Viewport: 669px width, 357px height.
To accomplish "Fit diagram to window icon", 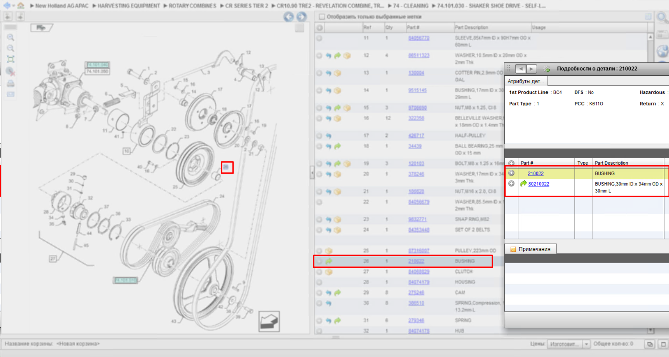I will pyautogui.click(x=10, y=59).
